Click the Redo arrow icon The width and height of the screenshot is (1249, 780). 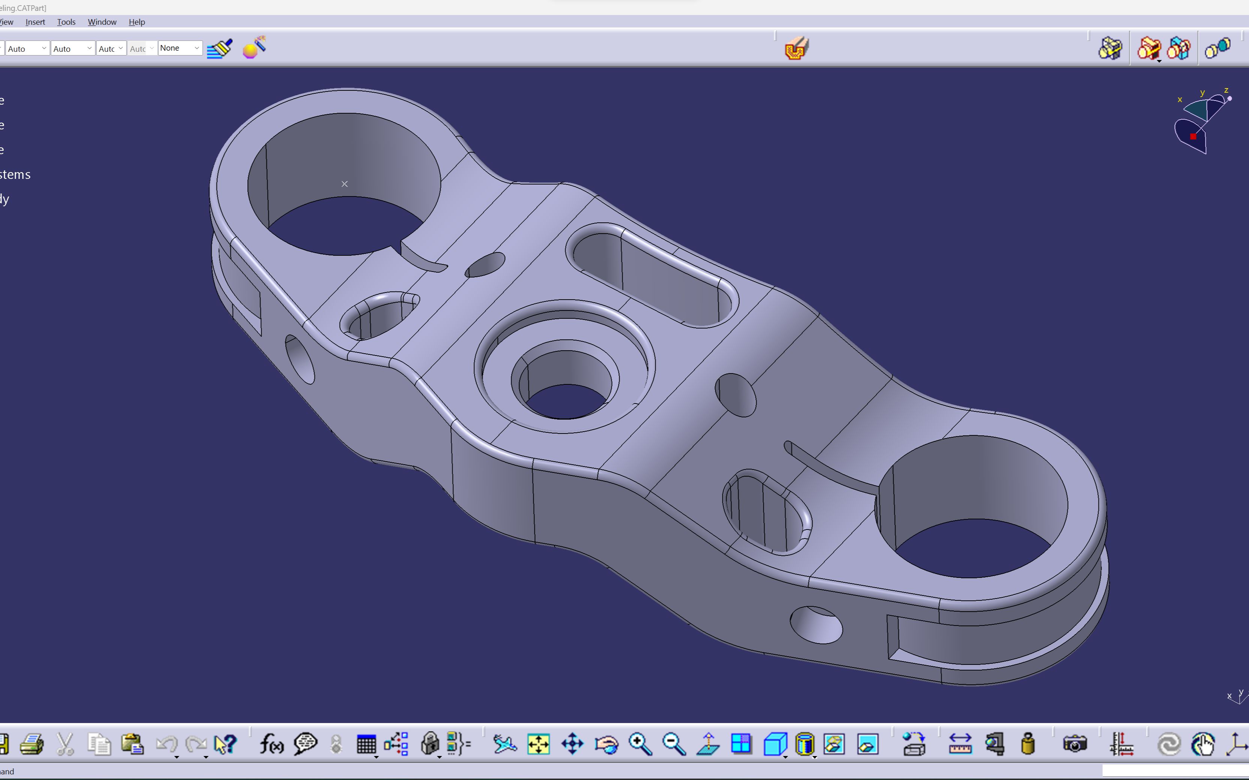pyautogui.click(x=196, y=744)
